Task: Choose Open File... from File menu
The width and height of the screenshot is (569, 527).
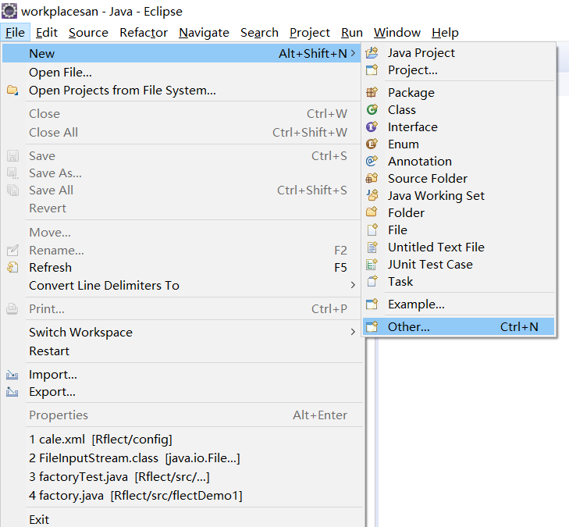Action: point(181,73)
